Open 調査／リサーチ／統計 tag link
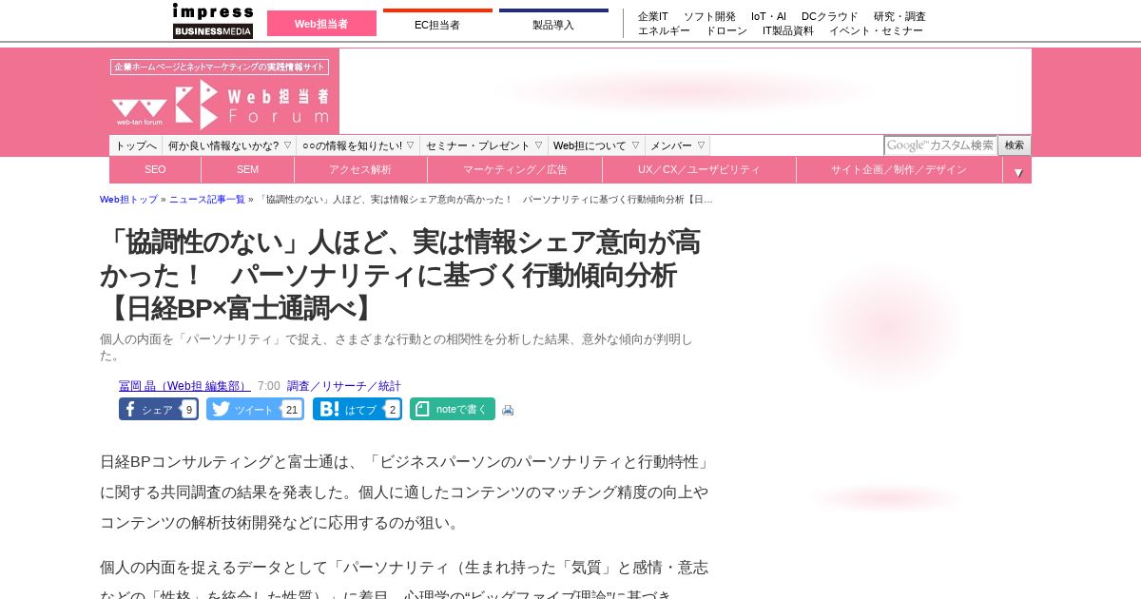1141x599 pixels. [x=344, y=386]
